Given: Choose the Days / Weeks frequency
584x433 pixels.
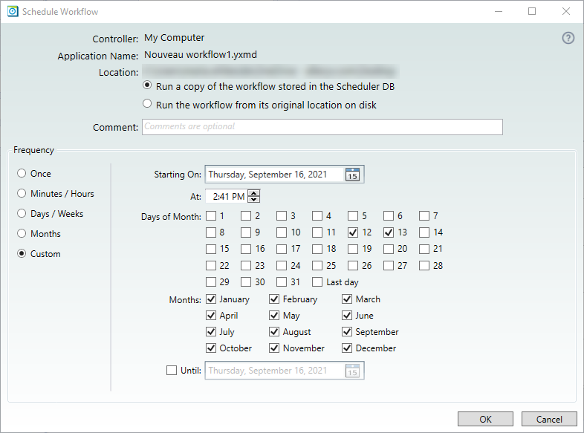Looking at the screenshot, I should point(22,214).
